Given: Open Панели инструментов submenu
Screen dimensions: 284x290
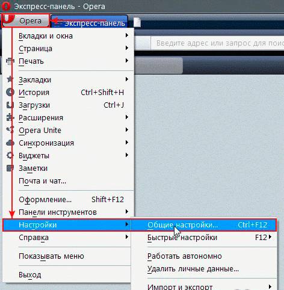Looking at the screenshot, I should pyautogui.click(x=68, y=212).
